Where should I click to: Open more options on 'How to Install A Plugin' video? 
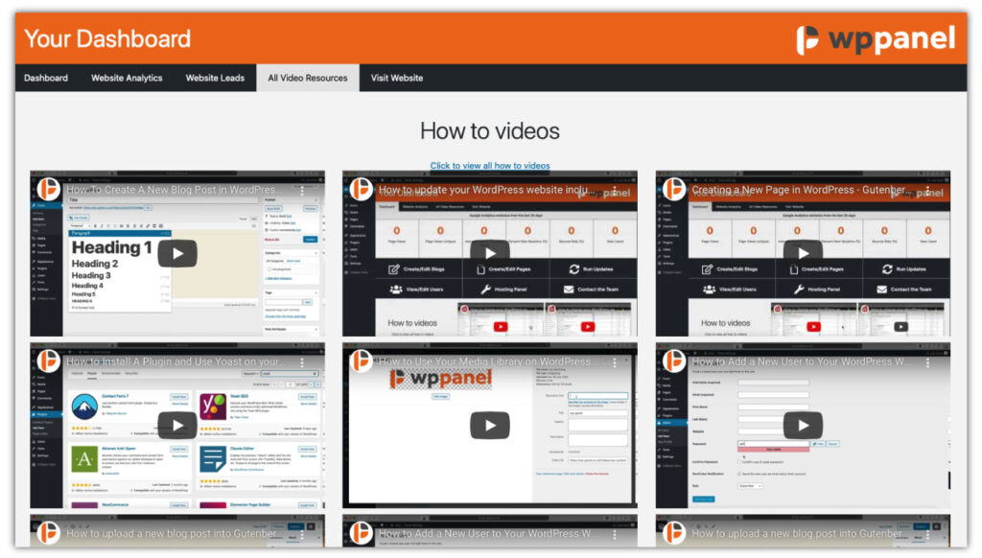pyautogui.click(x=302, y=362)
